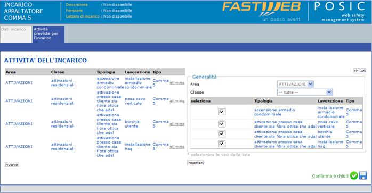Click elimina for borchia utente row

click(177, 123)
